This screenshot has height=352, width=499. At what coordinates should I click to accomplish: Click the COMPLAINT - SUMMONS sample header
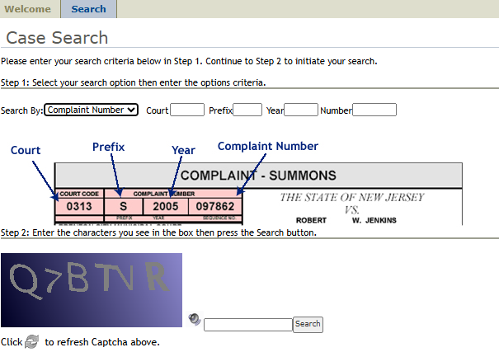[x=258, y=175]
